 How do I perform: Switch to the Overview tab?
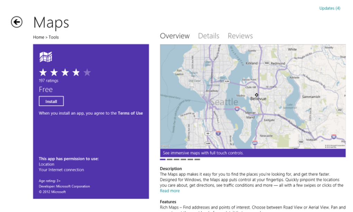pyautogui.click(x=175, y=36)
